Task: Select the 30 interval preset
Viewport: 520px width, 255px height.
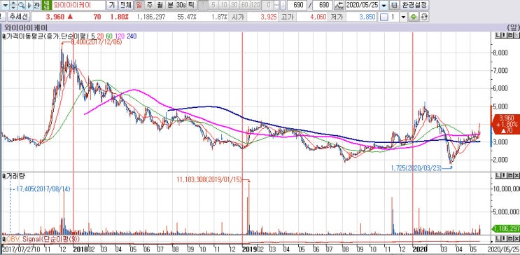Action: click(234, 5)
